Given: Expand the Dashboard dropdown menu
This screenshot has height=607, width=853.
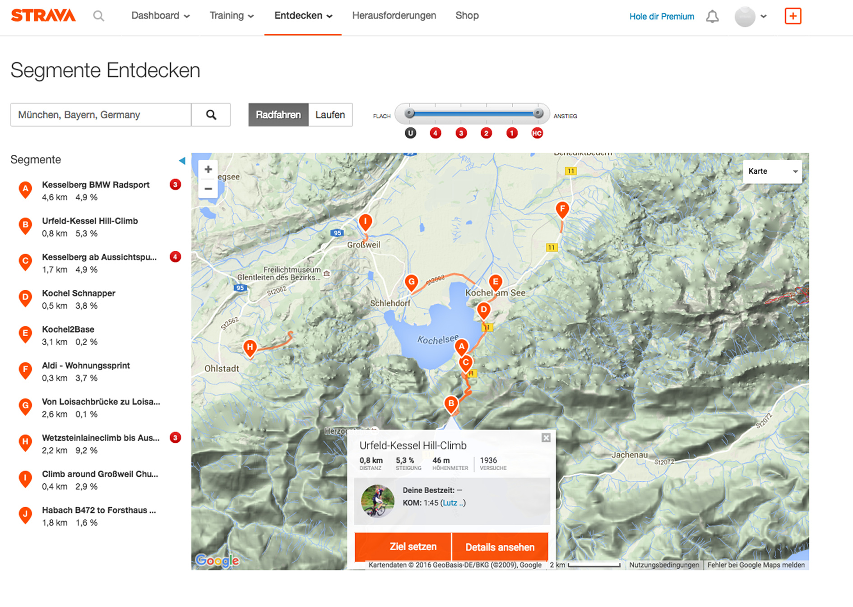Looking at the screenshot, I should point(160,16).
